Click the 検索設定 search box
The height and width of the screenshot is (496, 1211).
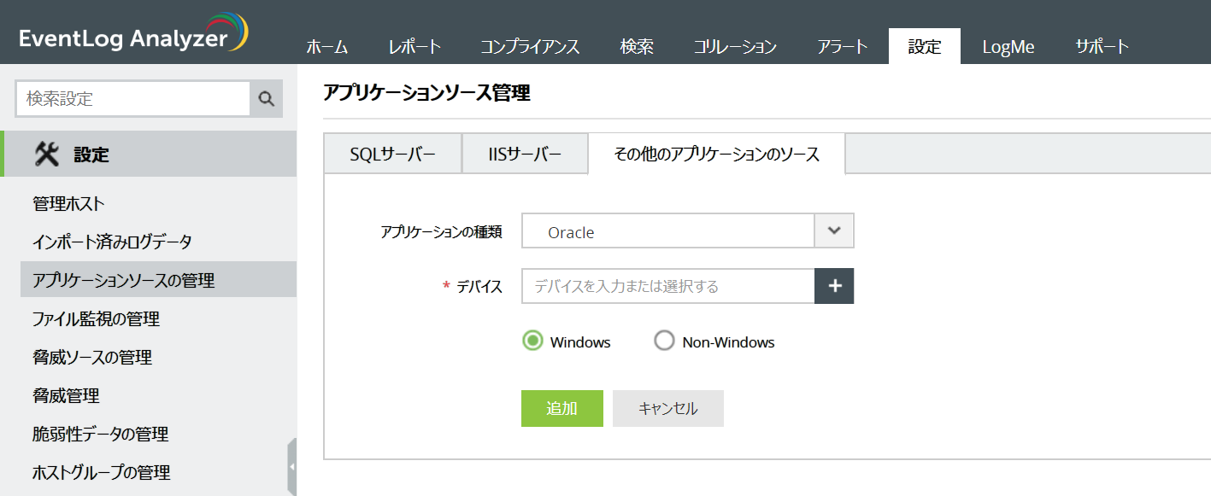132,99
